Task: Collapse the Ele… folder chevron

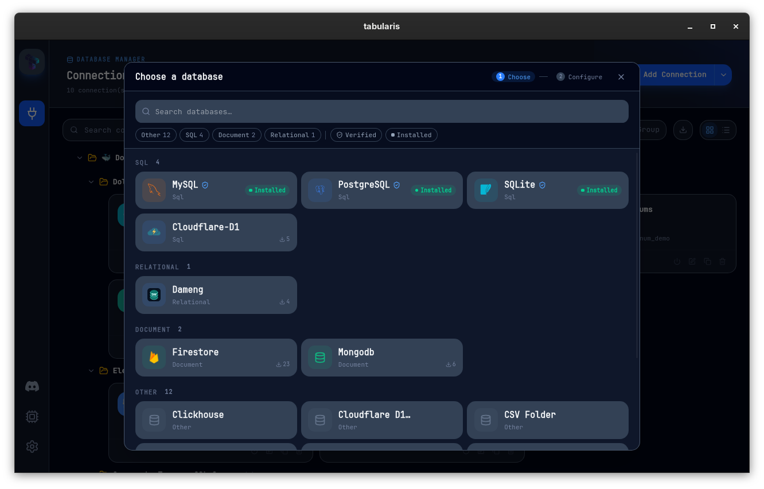Action: [91, 371]
